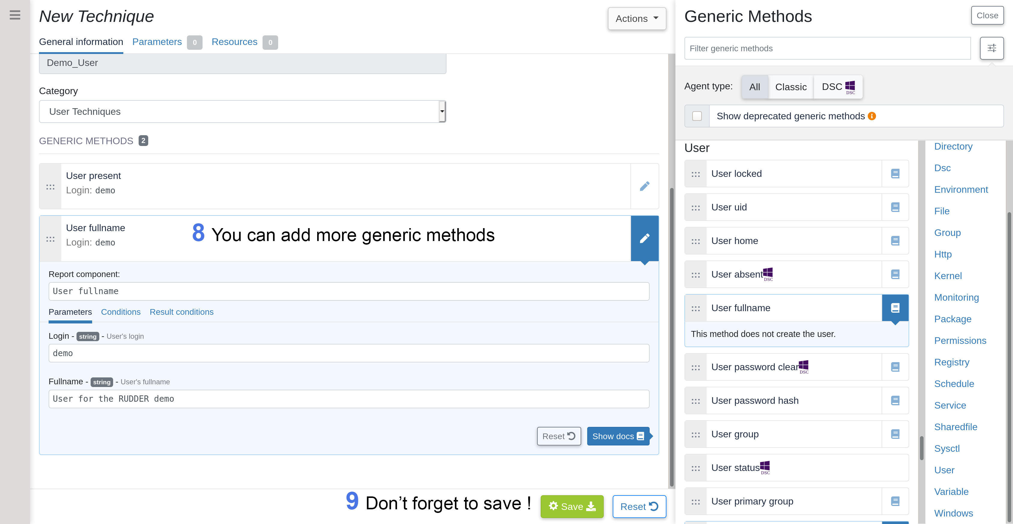This screenshot has height=524, width=1013.
Task: Open docs book icon for User password hash
Action: [x=895, y=401]
